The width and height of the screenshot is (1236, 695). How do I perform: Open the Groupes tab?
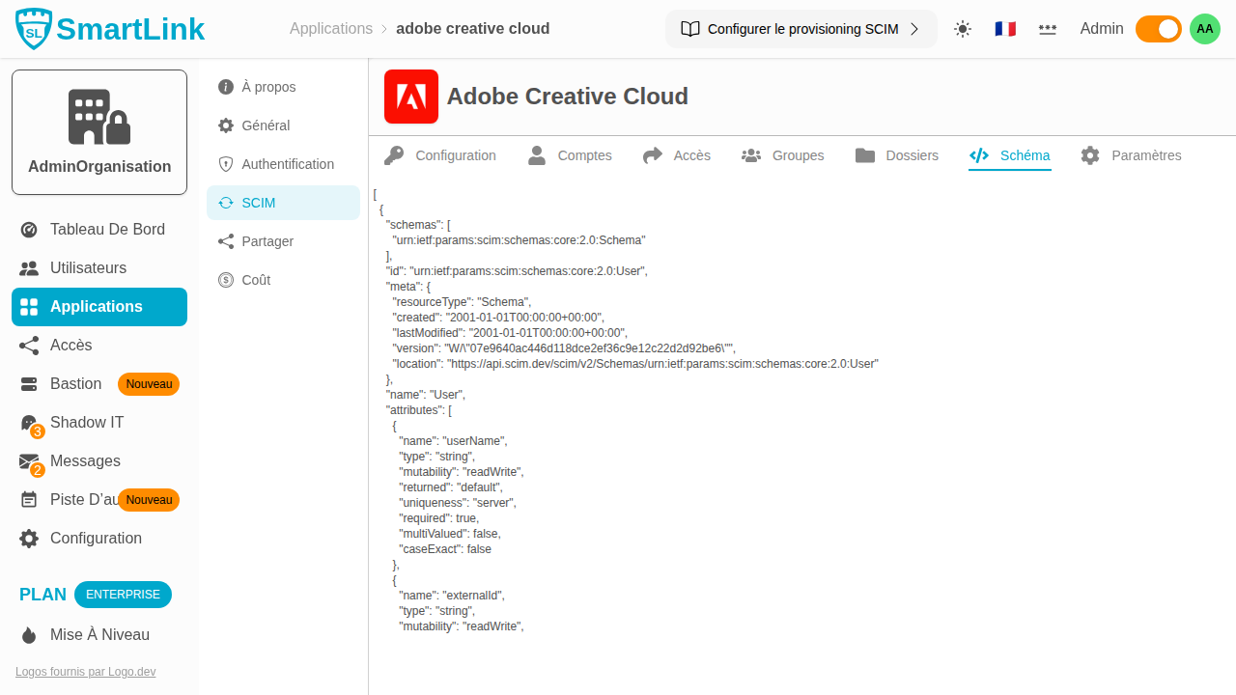pyautogui.click(x=783, y=155)
